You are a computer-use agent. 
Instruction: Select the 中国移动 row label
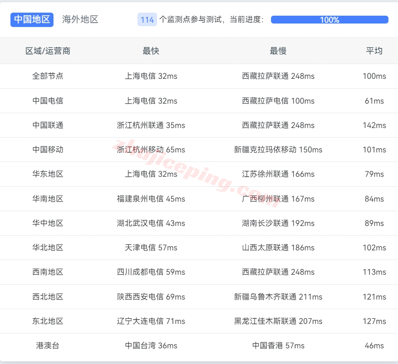[x=48, y=150]
